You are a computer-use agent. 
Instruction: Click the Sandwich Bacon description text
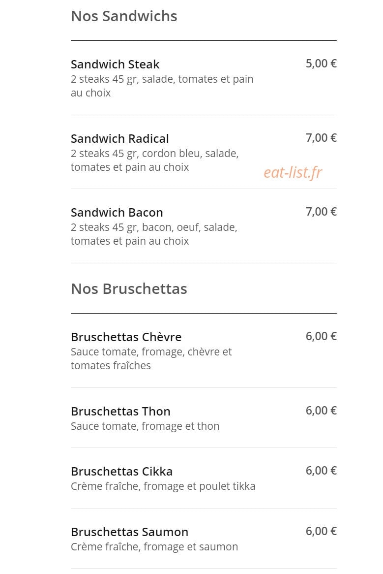(154, 234)
